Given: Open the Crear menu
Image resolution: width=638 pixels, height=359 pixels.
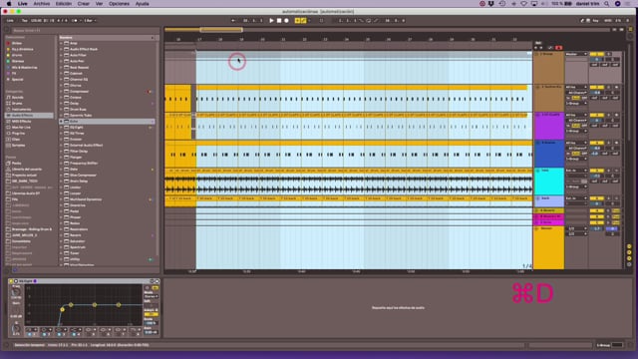Looking at the screenshot, I should coord(84,4).
